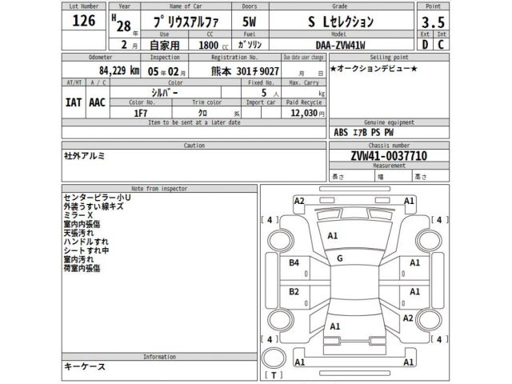The width and height of the screenshot is (512, 384).
Task: Click inspector note ミラーX
Action: 78,215
